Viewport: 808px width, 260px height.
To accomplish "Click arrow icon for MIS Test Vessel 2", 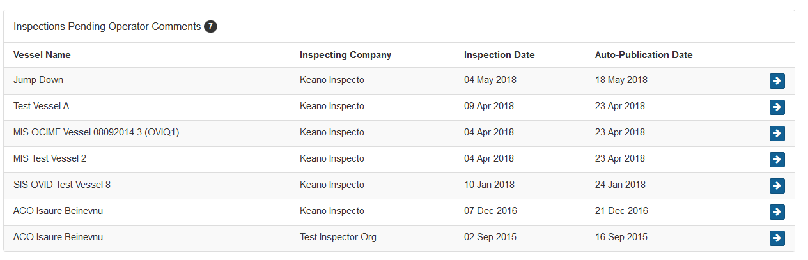I will [777, 160].
